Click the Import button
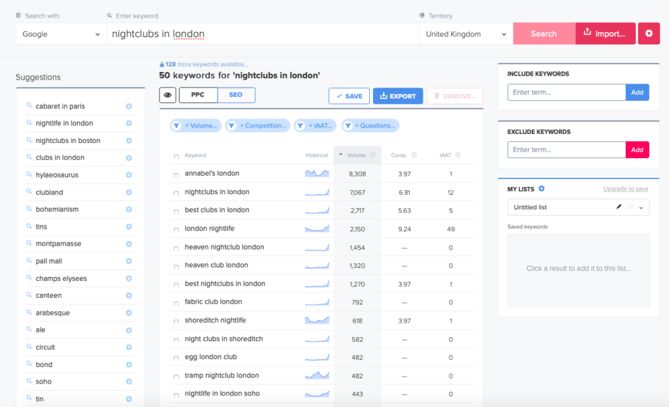This screenshot has width=669, height=407. click(606, 34)
